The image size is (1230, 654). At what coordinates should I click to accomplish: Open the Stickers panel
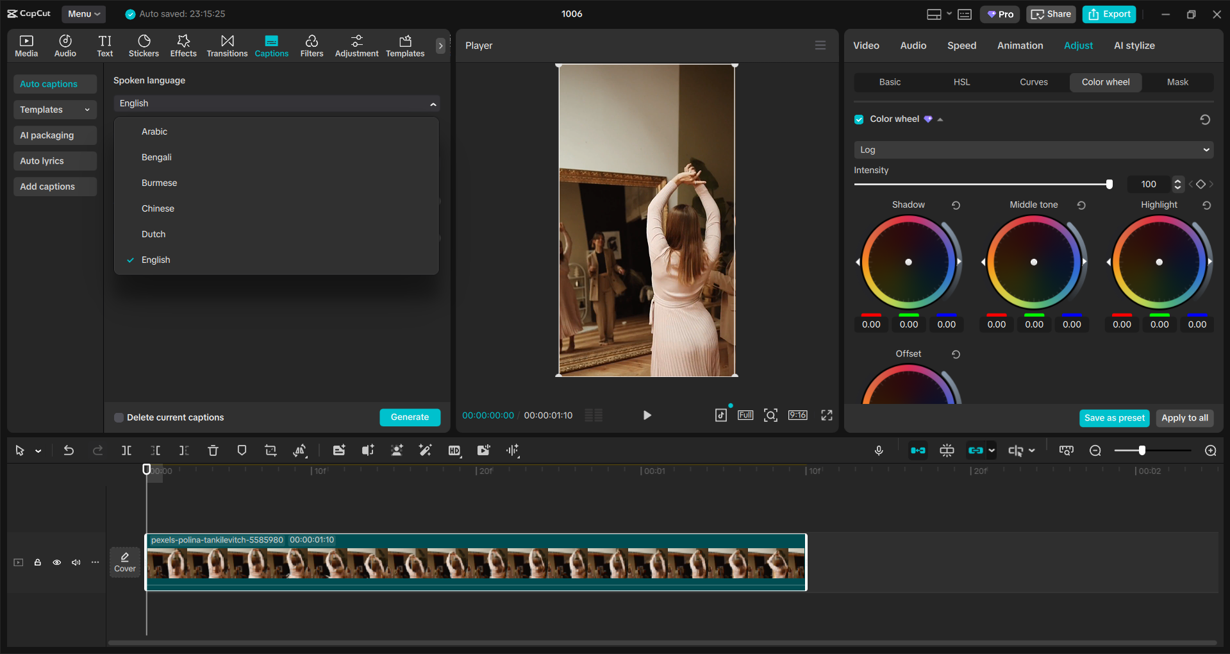pyautogui.click(x=144, y=45)
